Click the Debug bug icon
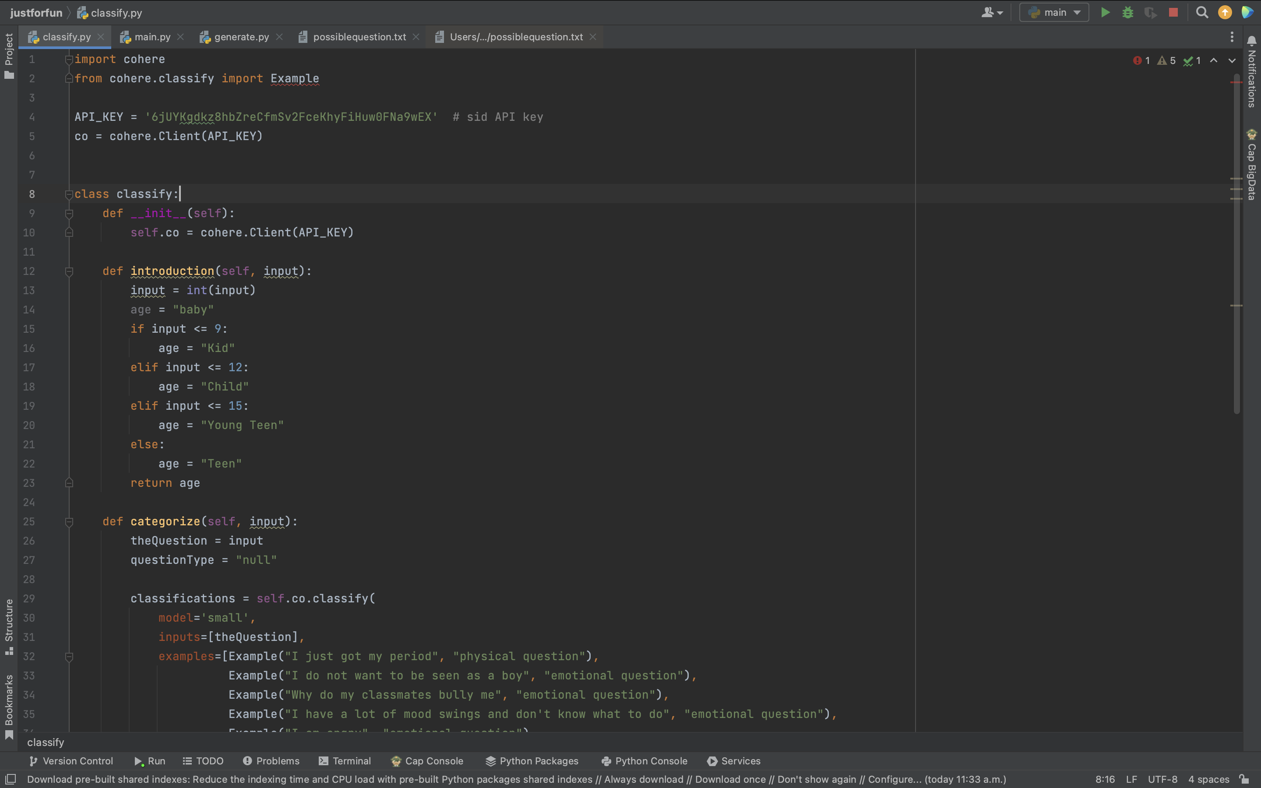Viewport: 1261px width, 788px height. [x=1127, y=13]
